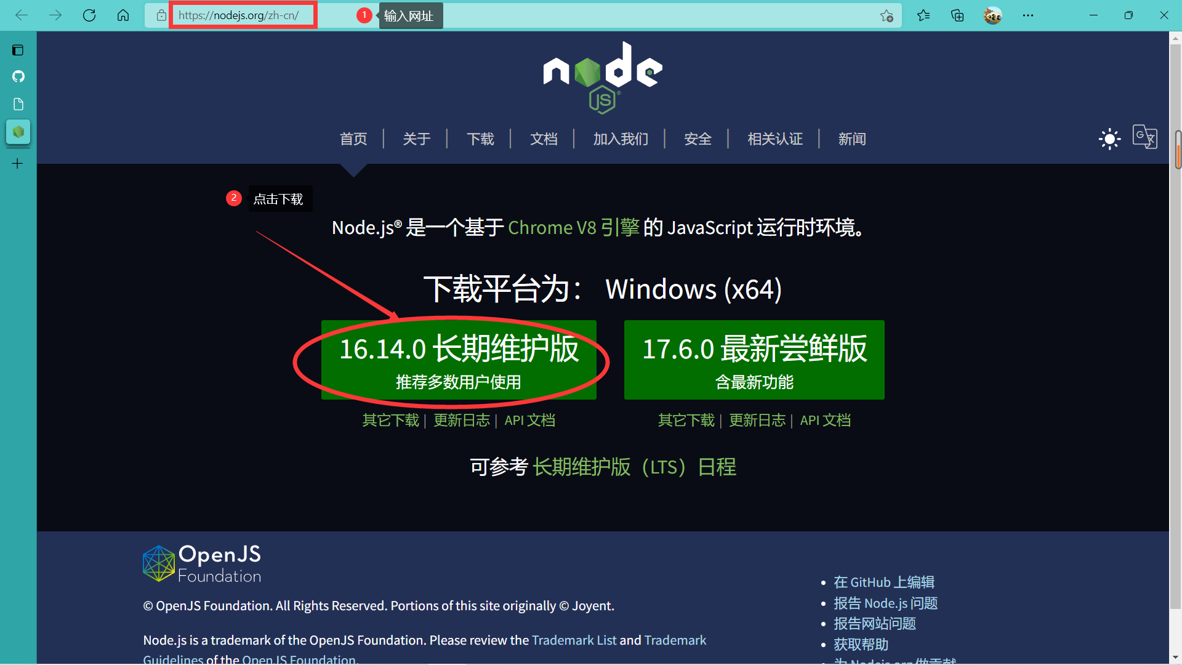Open 获取帮助 link

click(861, 645)
